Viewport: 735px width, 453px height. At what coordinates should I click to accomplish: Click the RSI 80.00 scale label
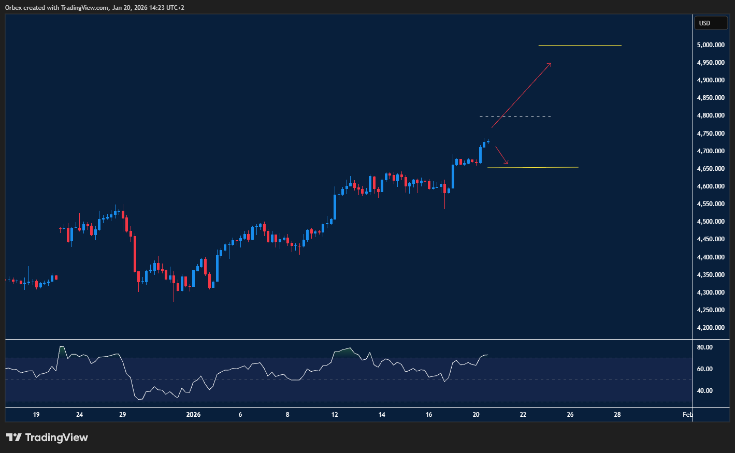tap(704, 347)
